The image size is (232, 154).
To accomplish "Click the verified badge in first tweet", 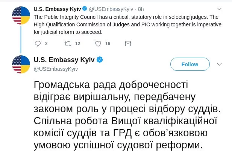I will [84, 9].
